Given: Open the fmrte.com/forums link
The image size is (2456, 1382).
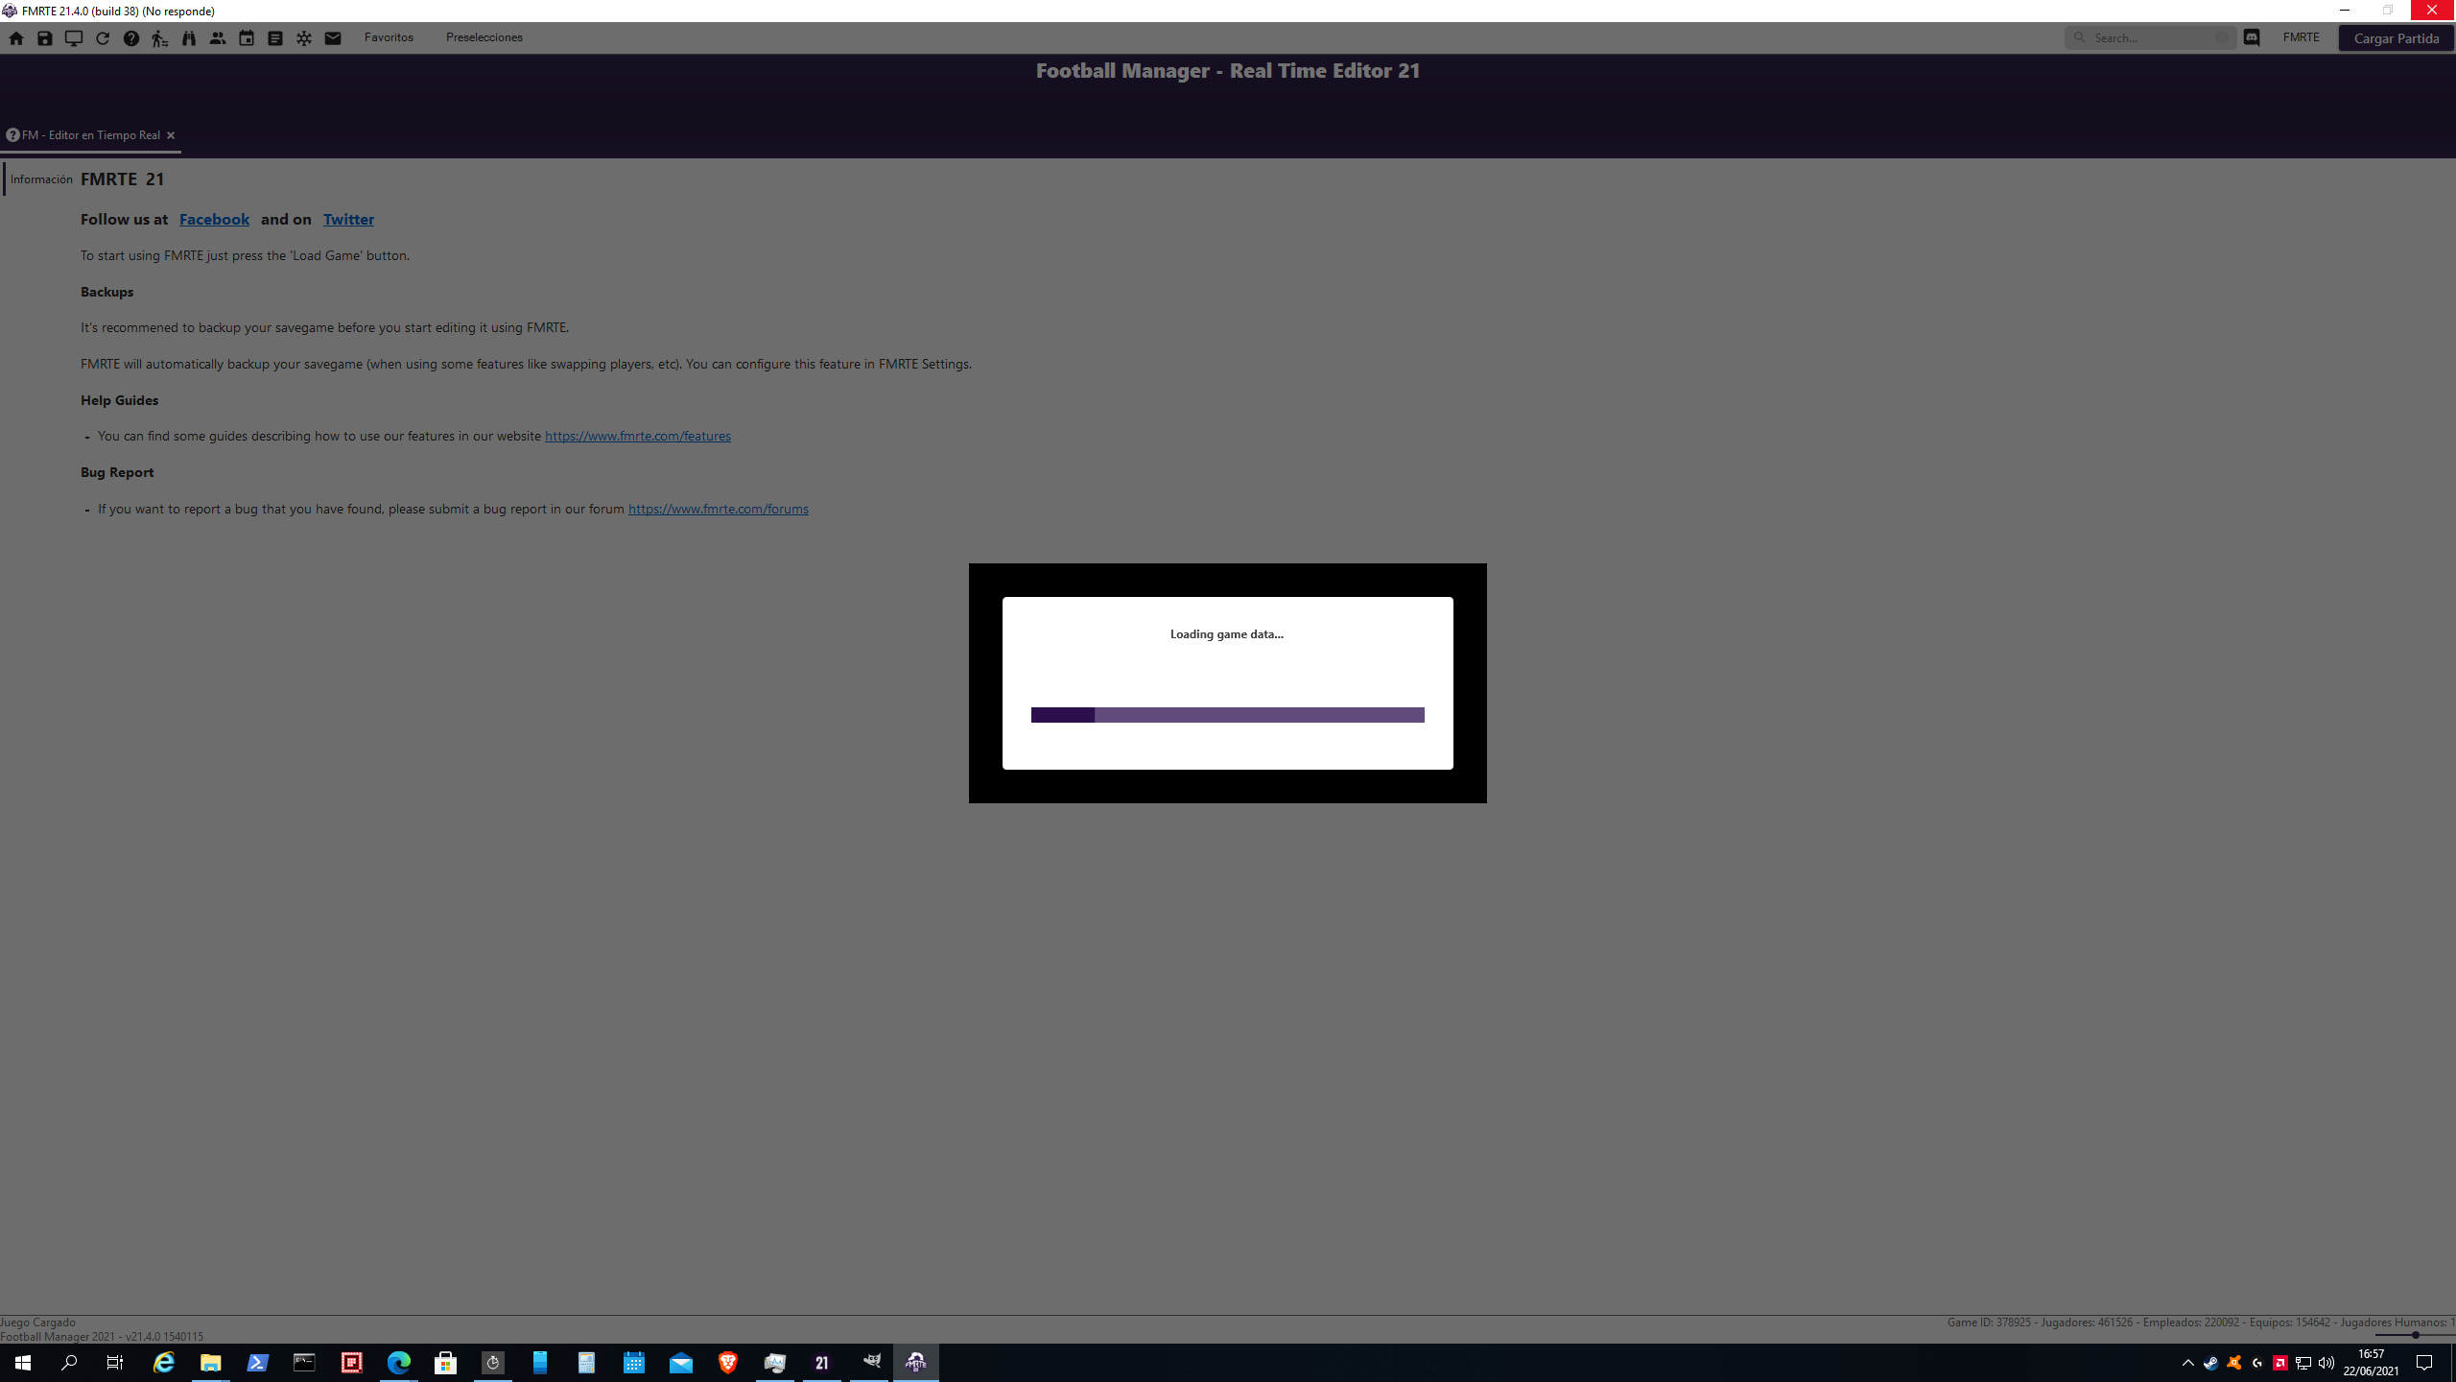Looking at the screenshot, I should click(719, 509).
